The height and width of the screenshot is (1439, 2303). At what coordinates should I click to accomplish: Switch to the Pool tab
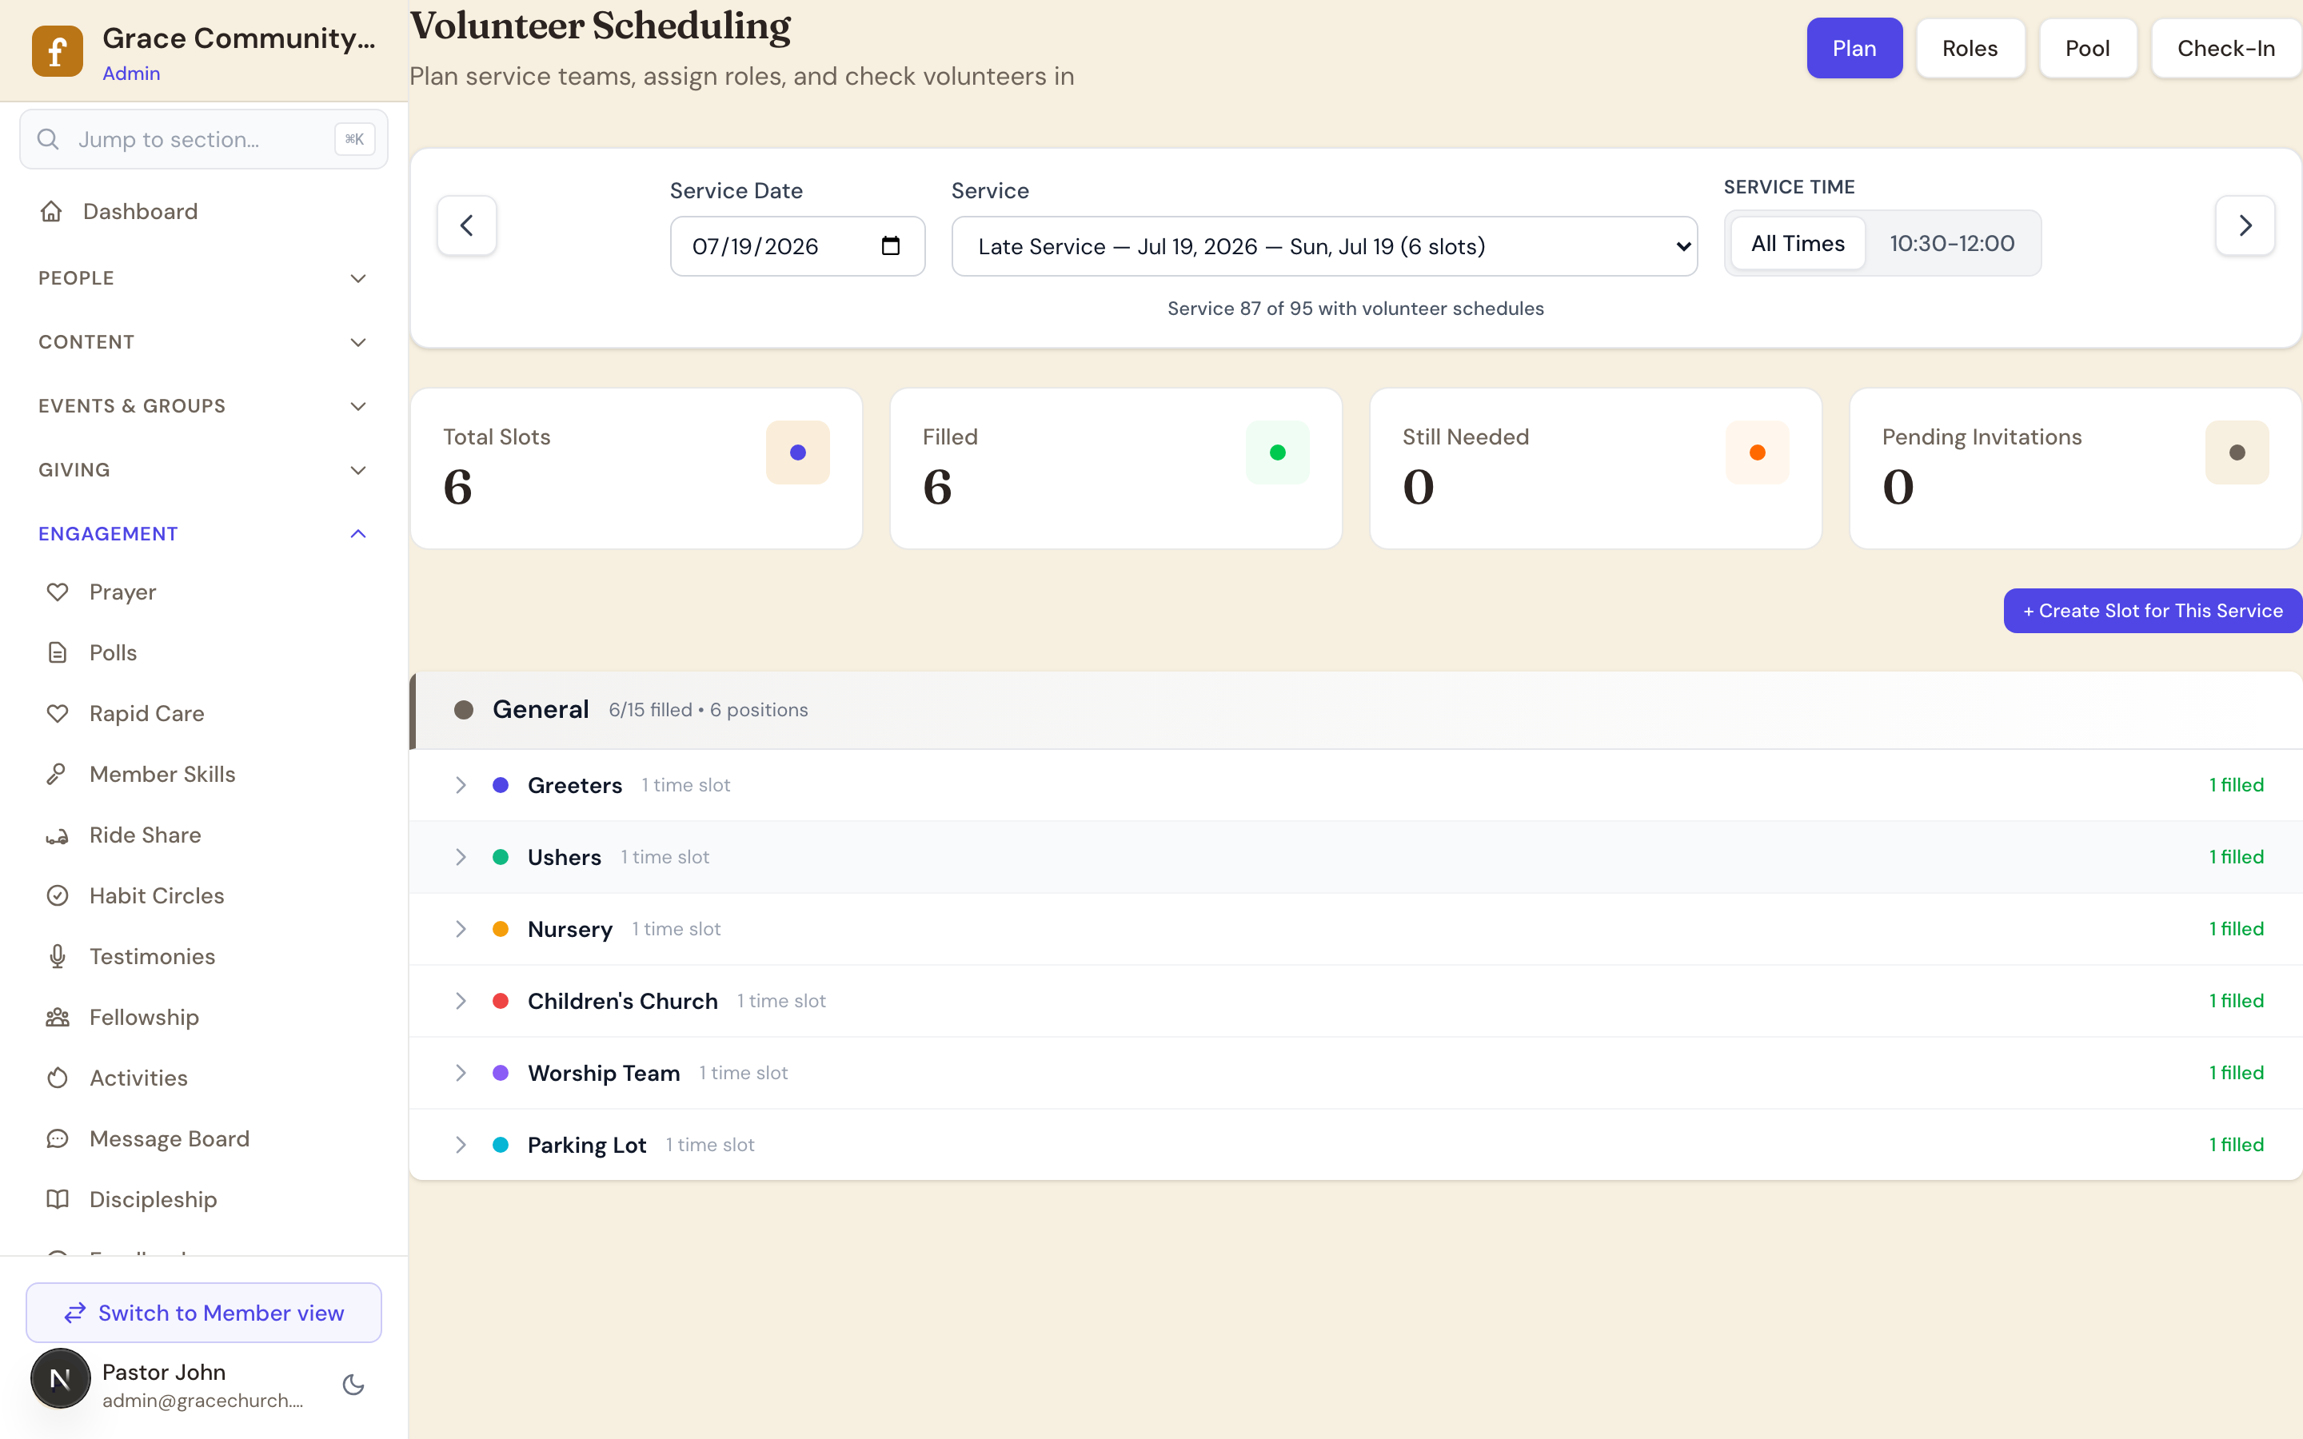point(2087,49)
